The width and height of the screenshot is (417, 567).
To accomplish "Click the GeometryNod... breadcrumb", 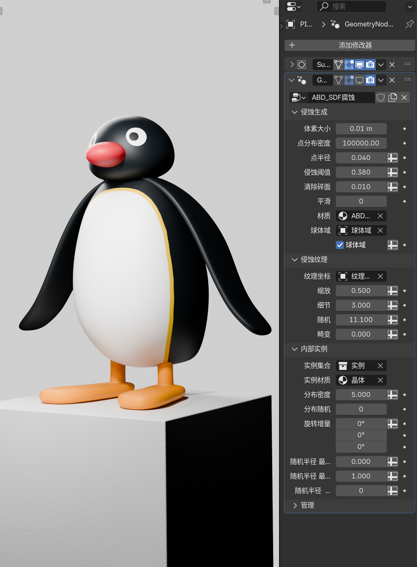I will (369, 24).
